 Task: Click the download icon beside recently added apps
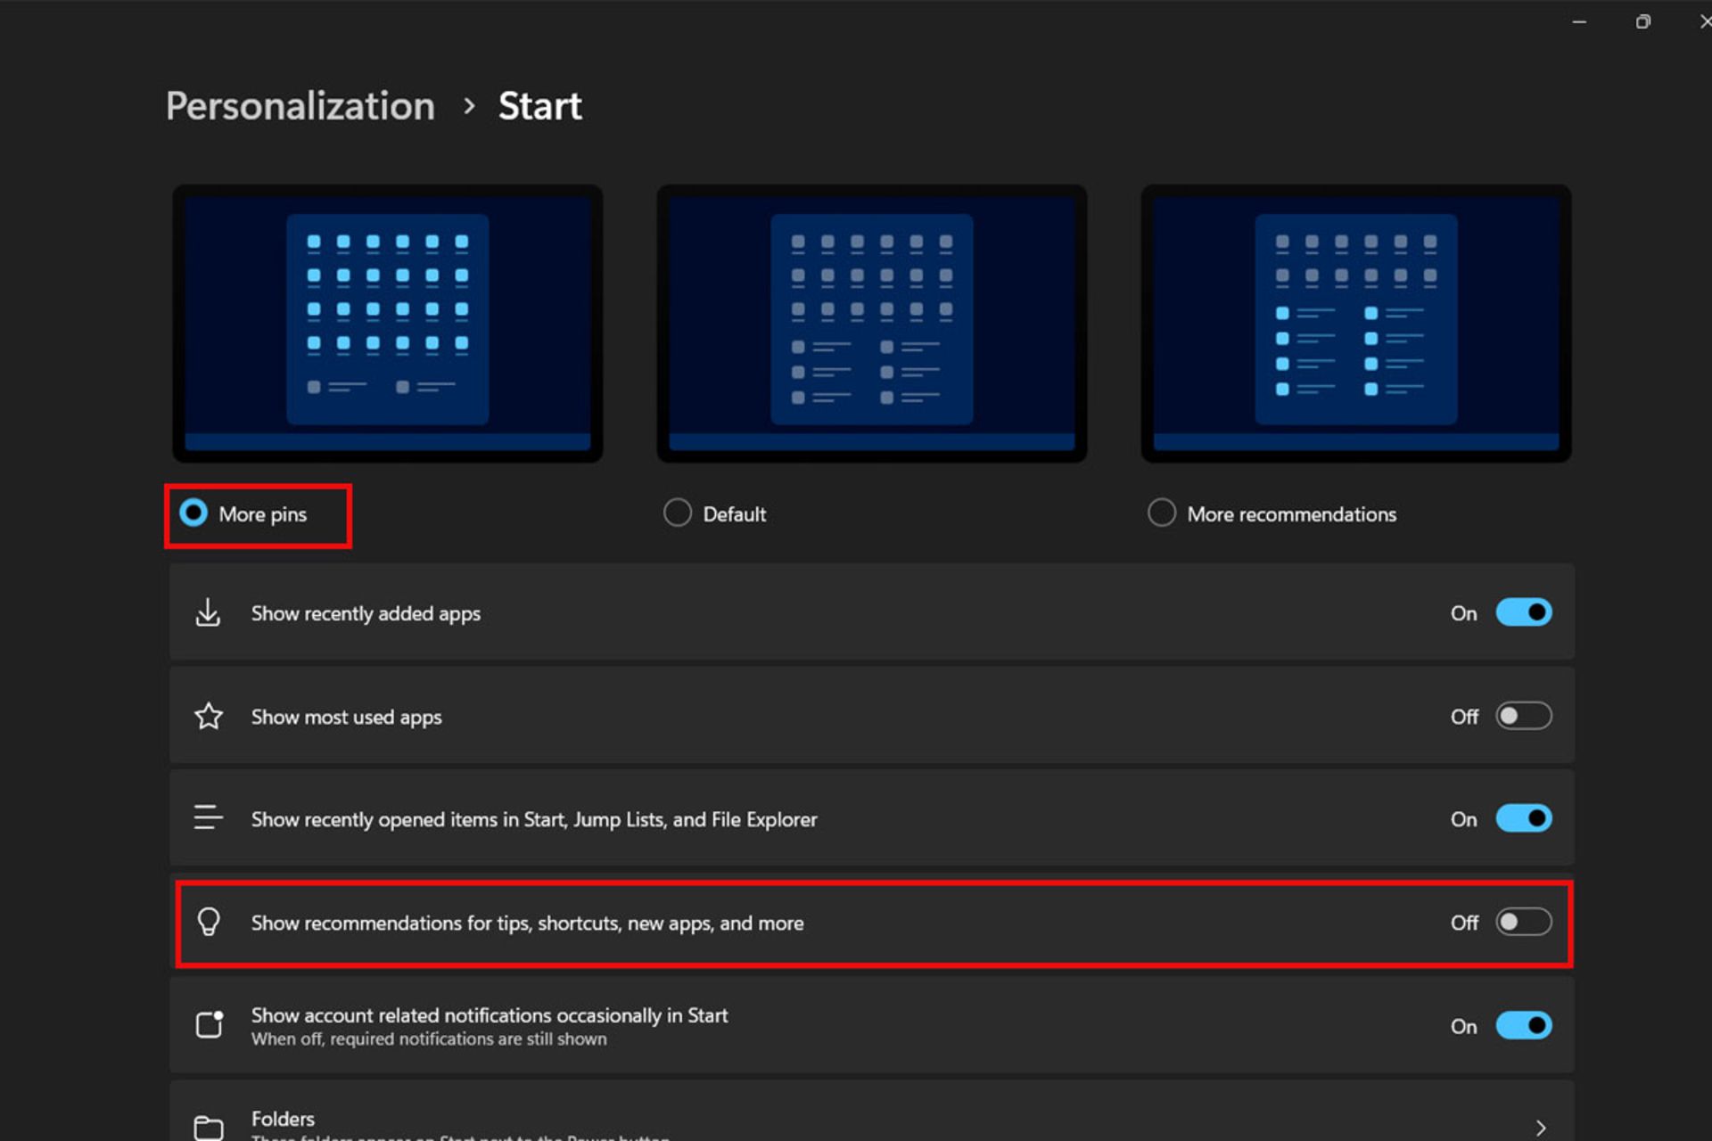[208, 612]
